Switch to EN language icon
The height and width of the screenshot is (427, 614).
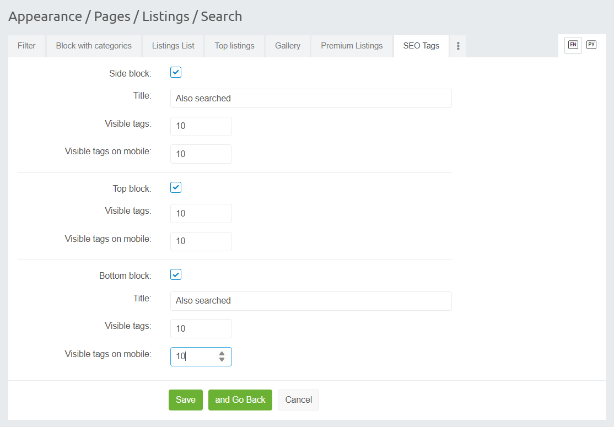(573, 45)
